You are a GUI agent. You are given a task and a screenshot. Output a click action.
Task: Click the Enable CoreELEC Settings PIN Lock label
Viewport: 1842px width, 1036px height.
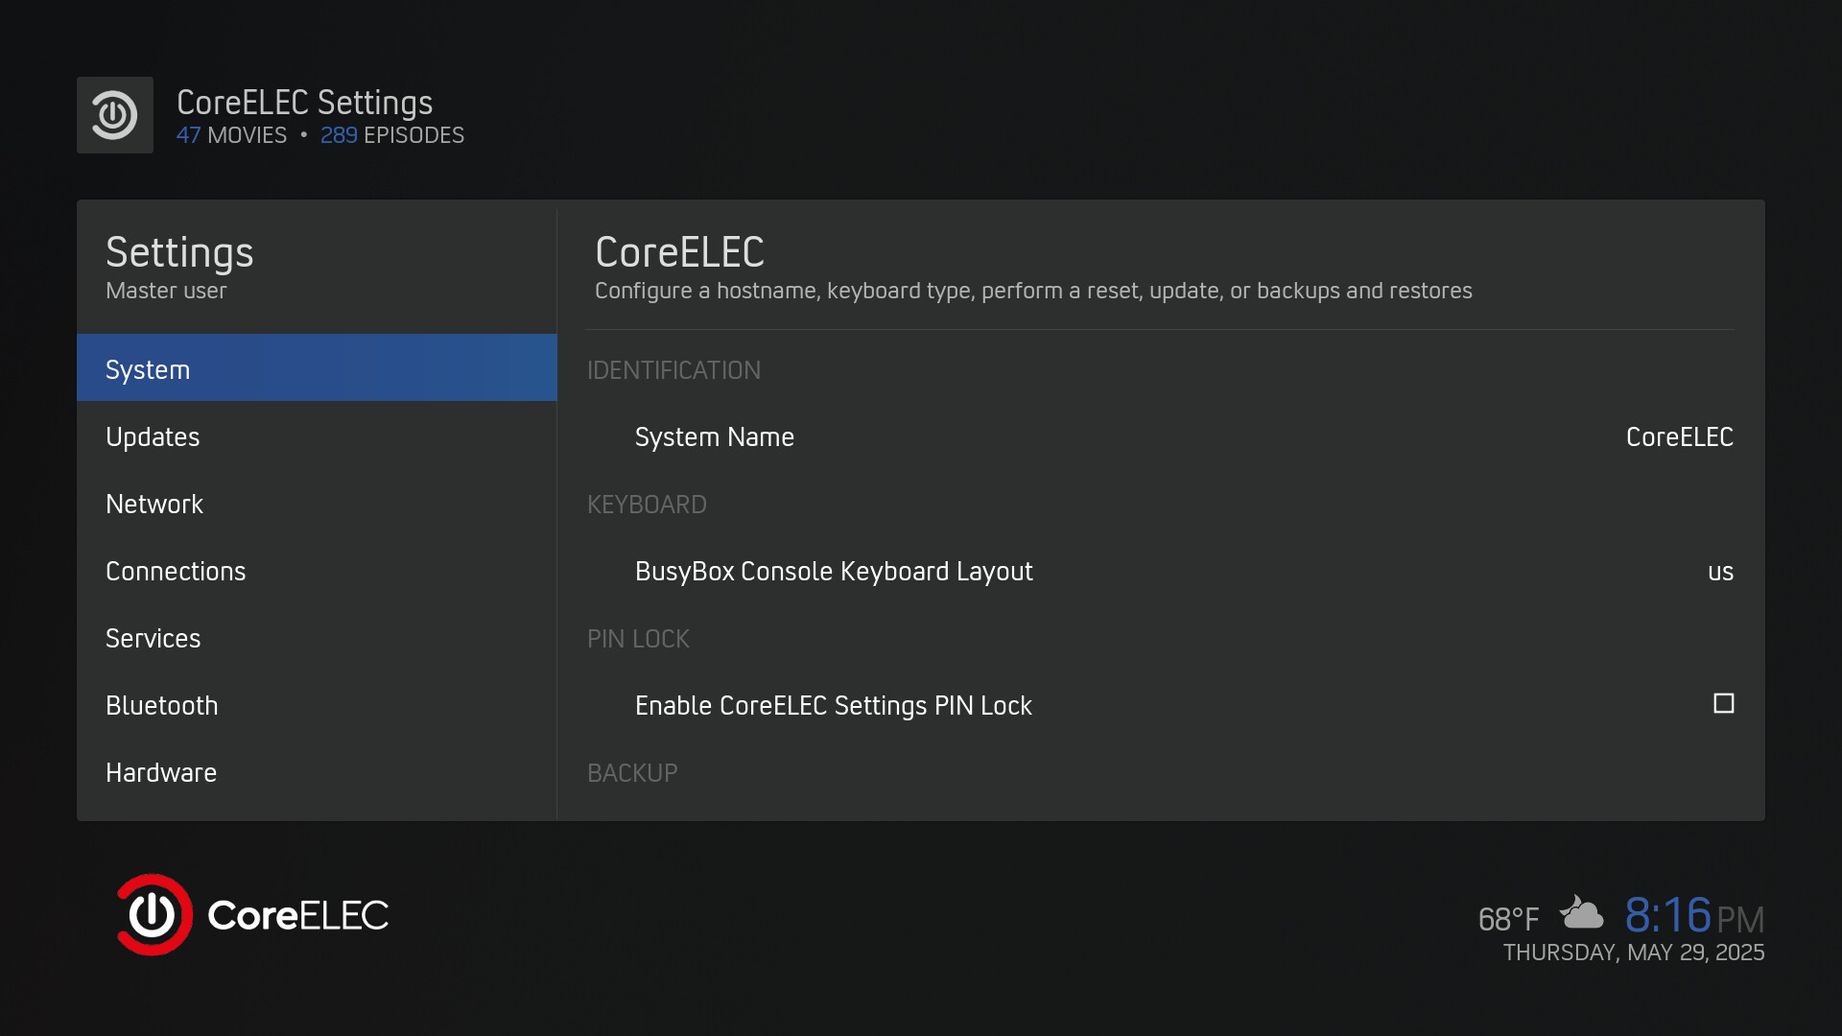pyautogui.click(x=833, y=706)
